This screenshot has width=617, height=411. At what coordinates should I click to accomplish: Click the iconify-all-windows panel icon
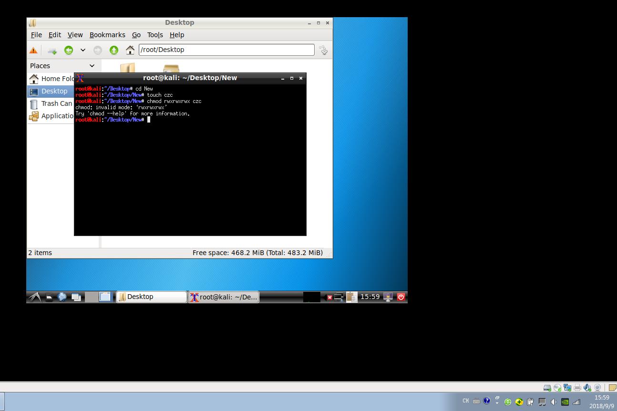pyautogui.click(x=76, y=297)
